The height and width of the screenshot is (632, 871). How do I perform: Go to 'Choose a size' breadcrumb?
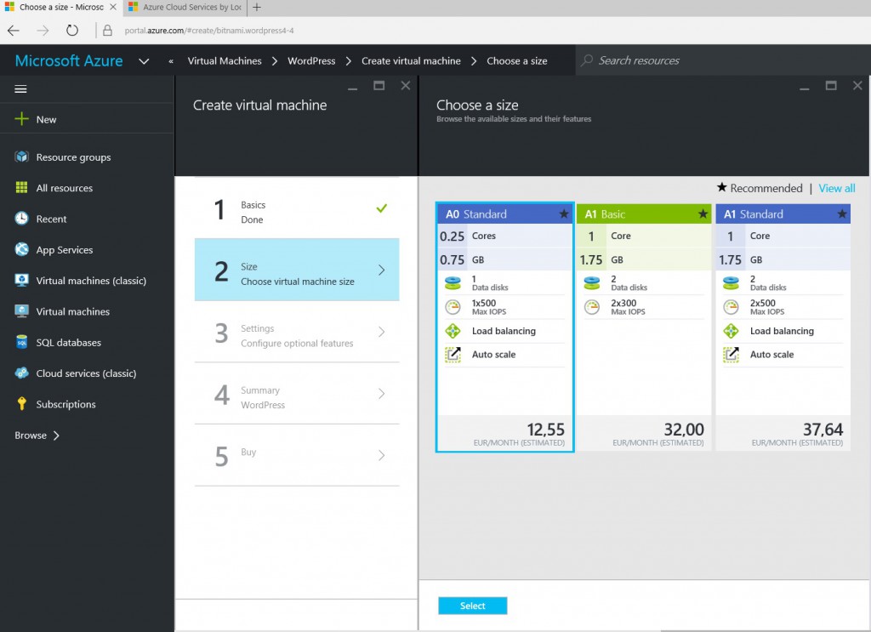[x=516, y=61]
